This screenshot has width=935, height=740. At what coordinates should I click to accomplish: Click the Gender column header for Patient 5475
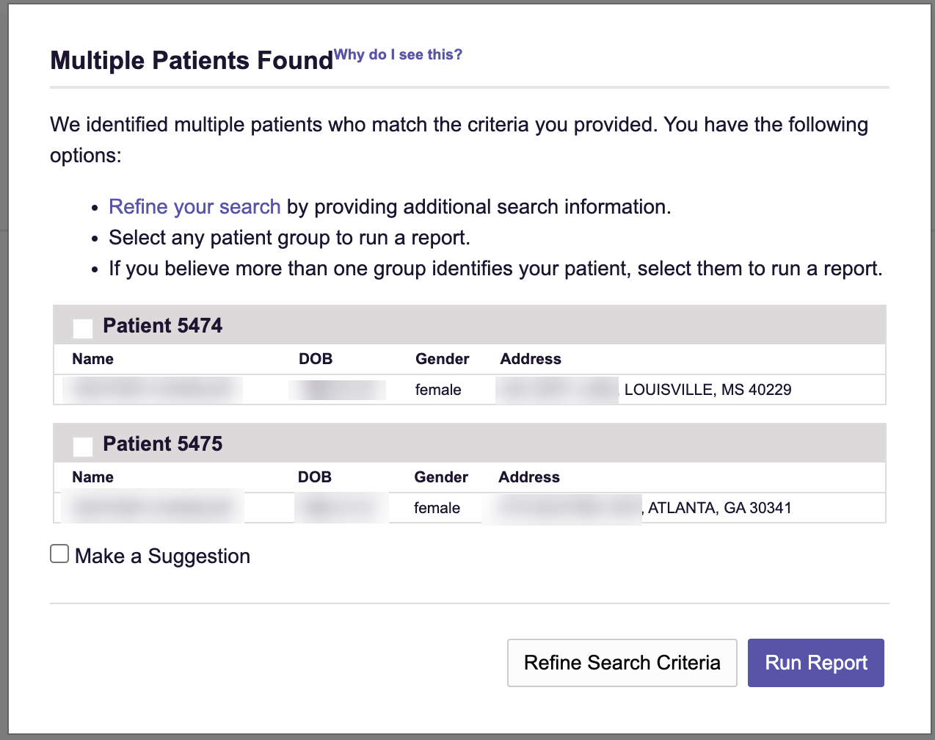(441, 477)
